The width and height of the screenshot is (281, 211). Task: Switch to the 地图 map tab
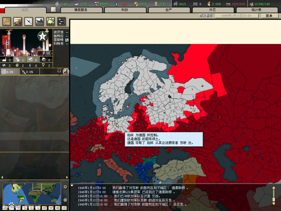coord(25,10)
